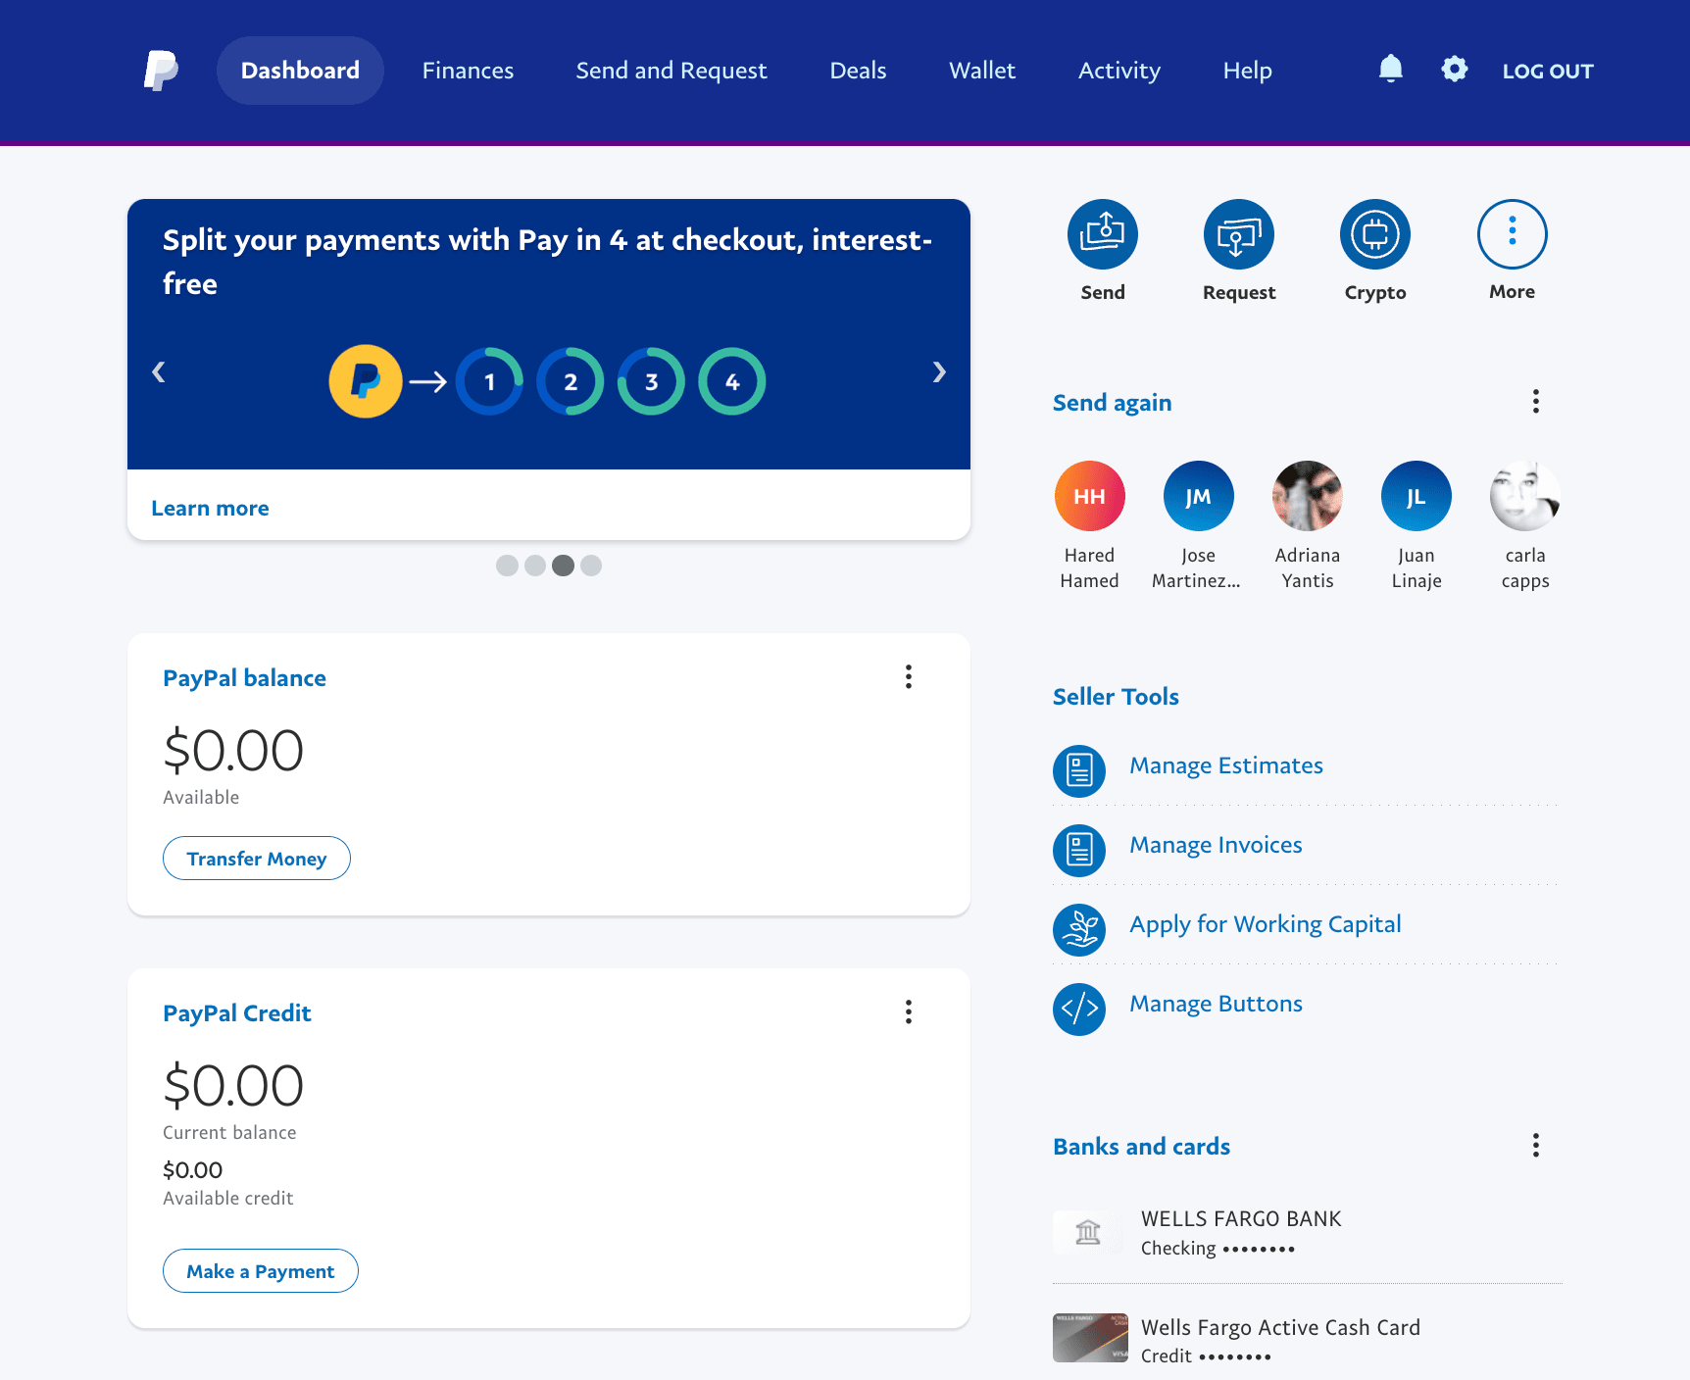
Task: Go to next banner slide
Action: [939, 371]
